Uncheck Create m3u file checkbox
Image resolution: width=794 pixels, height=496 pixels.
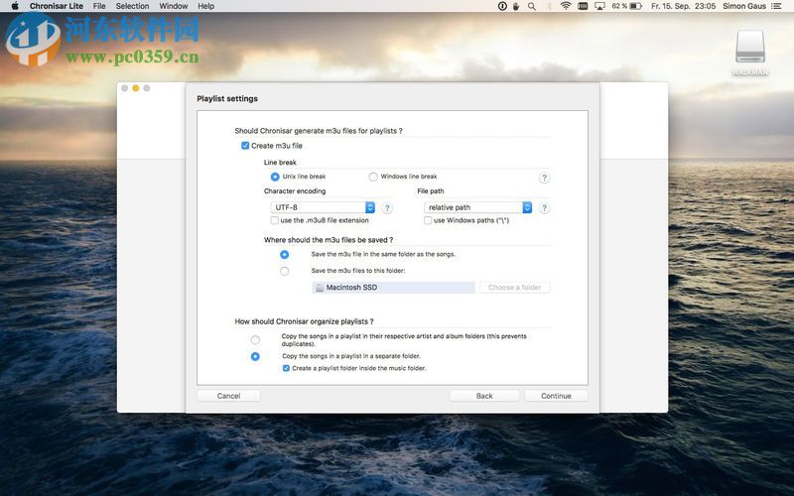coord(245,146)
